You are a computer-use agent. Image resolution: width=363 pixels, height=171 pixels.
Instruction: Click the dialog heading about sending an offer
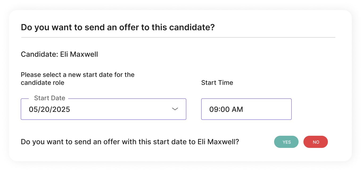(118, 27)
